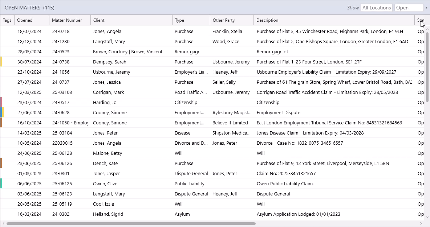Viewport: 430px width, 227px height.
Task: Click the Remortgage type cell
Action: pyautogui.click(x=187, y=52)
